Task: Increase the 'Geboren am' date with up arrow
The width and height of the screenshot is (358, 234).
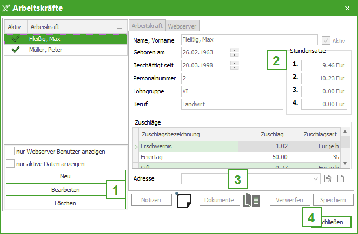Action: point(234,51)
